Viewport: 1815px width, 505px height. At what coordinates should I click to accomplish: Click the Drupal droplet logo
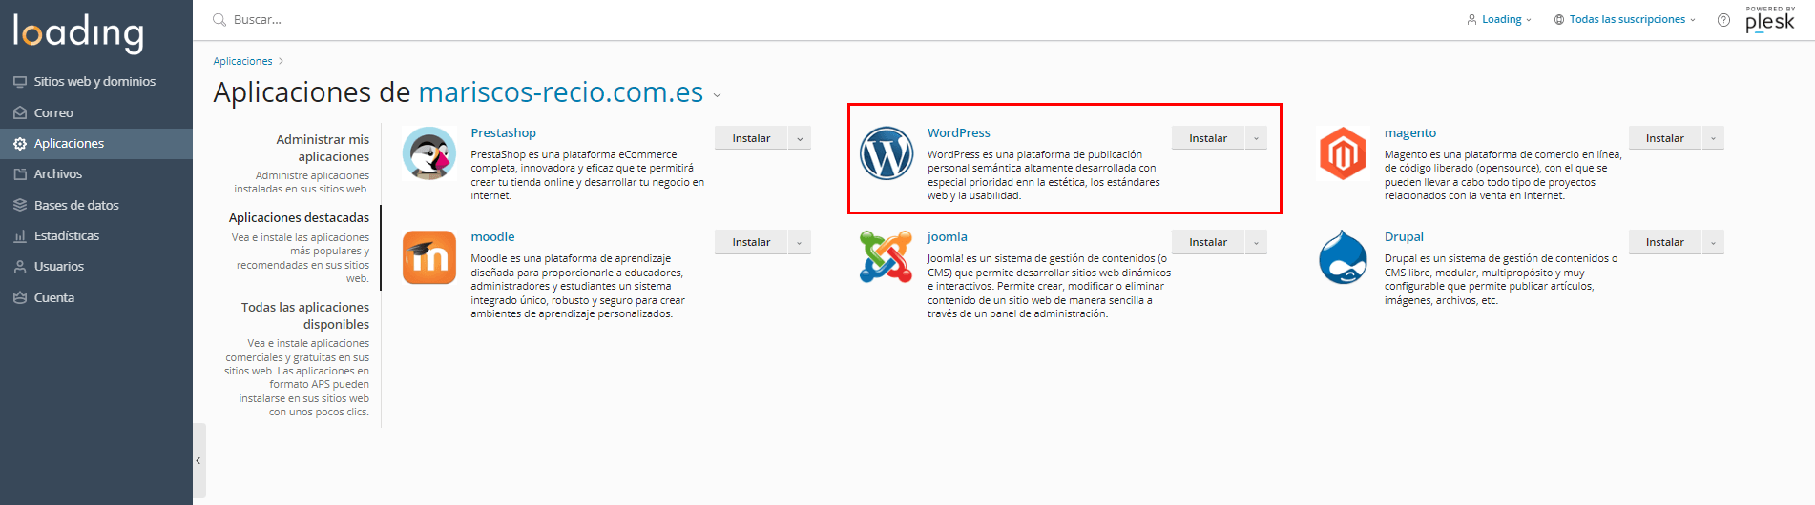click(1343, 257)
